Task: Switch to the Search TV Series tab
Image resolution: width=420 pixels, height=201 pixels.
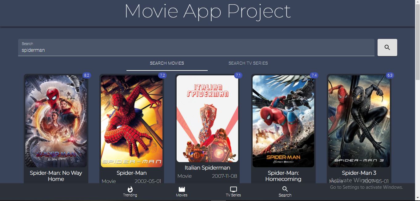Action: [x=248, y=63]
